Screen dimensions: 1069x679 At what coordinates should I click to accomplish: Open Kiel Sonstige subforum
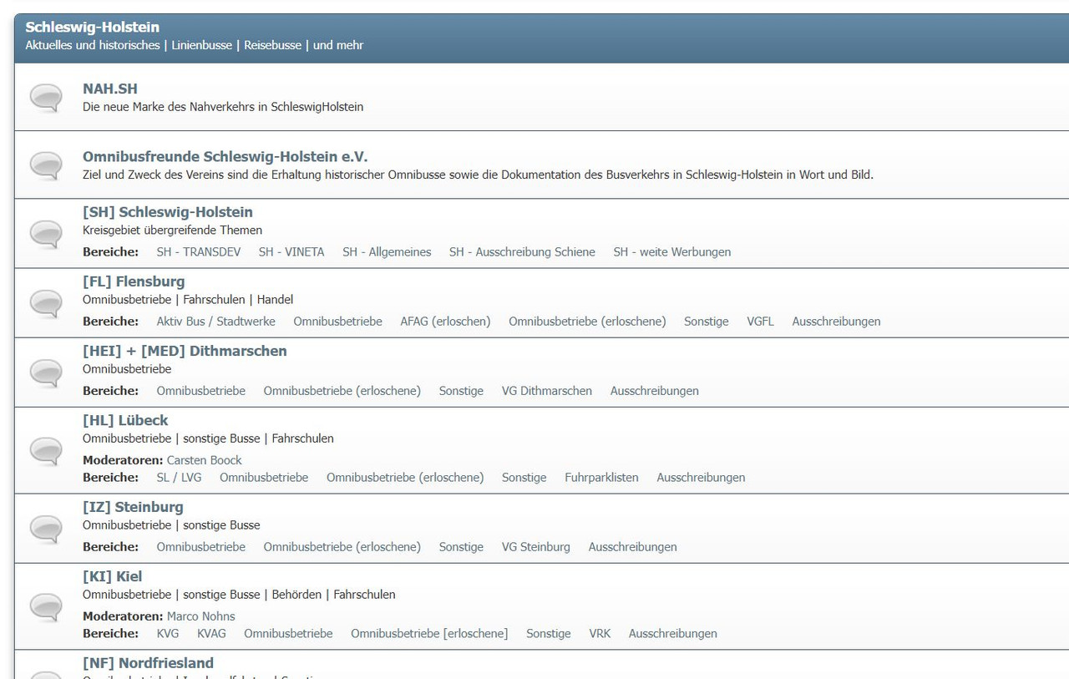[549, 633]
